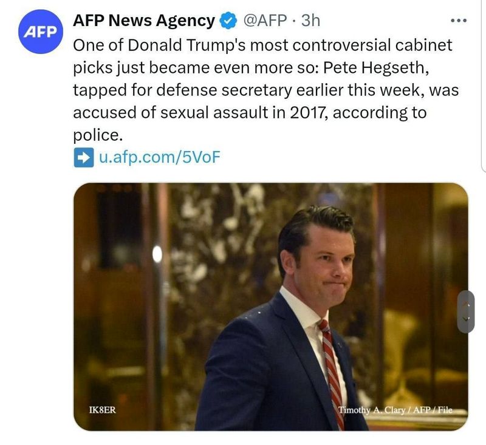Open the u.afp.com/5VoF link

tap(159, 157)
